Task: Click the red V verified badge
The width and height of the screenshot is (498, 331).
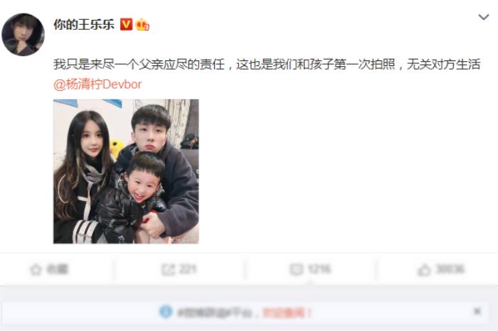Action: pyautogui.click(x=126, y=24)
